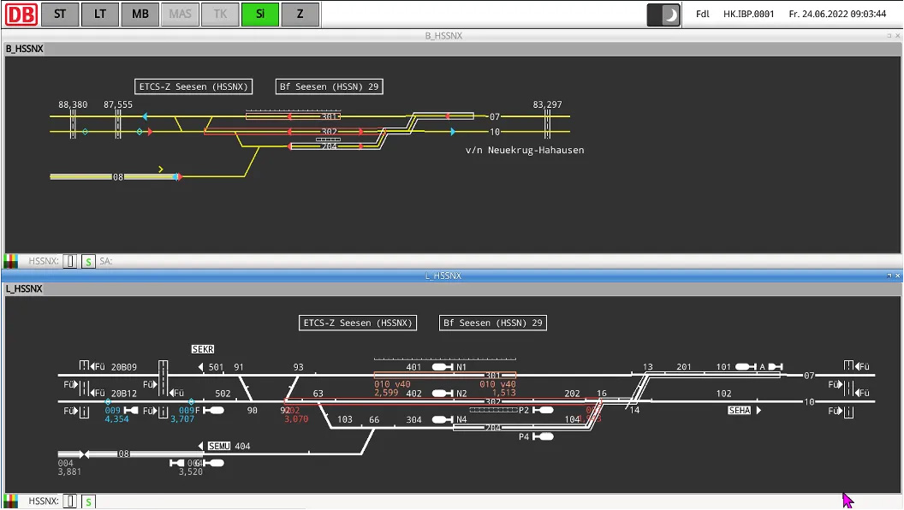
Task: Click signal N1 icon on track 401
Action: (x=443, y=367)
